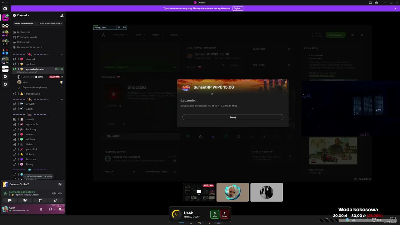Collapse the category above the przyloty channel
Screen dimensions: 400x225
[x=31, y=99]
